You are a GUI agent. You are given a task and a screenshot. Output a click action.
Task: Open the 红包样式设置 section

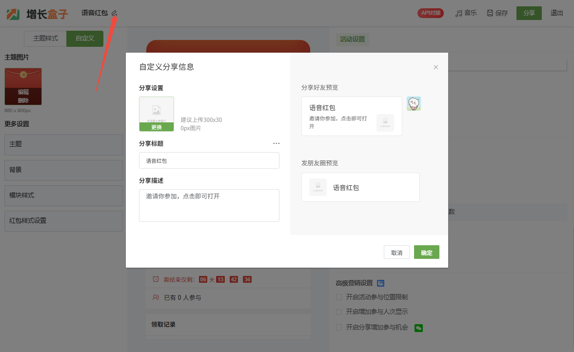63,221
